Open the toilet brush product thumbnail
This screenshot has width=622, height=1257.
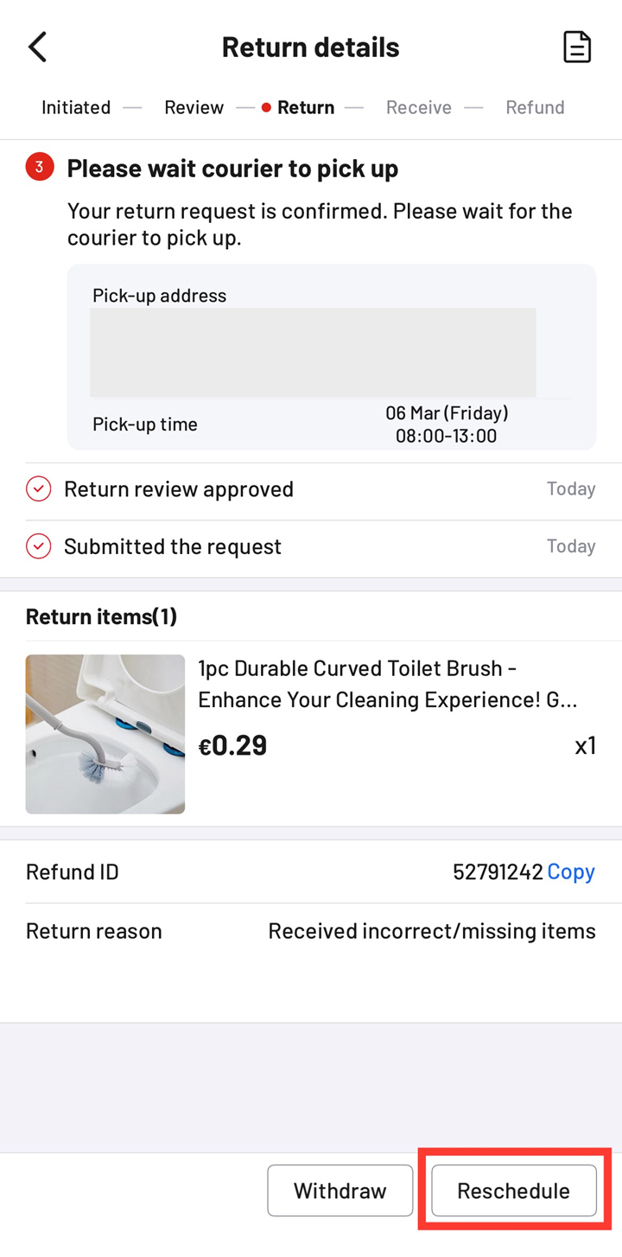pyautogui.click(x=105, y=734)
